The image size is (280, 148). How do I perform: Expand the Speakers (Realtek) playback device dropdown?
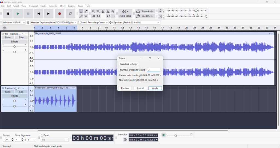[136, 22]
